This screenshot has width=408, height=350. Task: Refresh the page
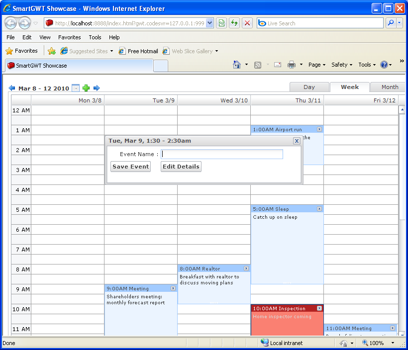point(234,23)
